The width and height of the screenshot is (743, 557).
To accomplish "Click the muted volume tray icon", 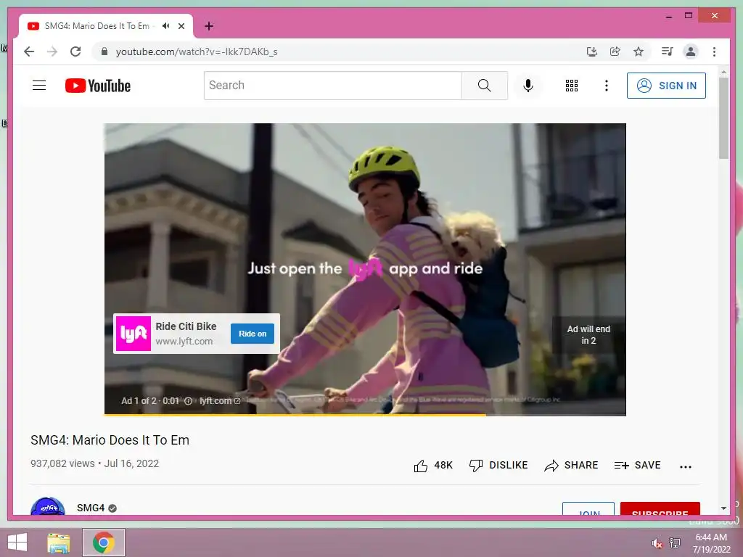I will [657, 542].
